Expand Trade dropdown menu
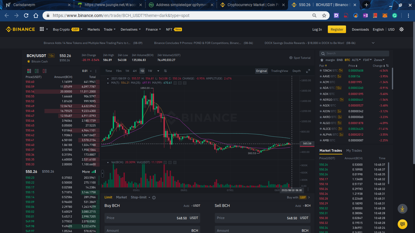The image size is (415, 233). click(109, 29)
